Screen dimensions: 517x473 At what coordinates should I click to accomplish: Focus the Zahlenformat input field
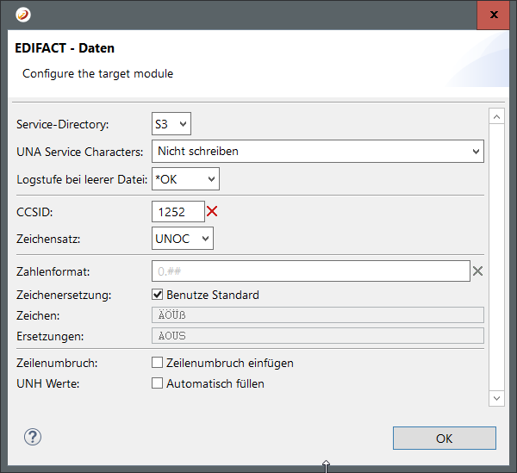point(310,271)
